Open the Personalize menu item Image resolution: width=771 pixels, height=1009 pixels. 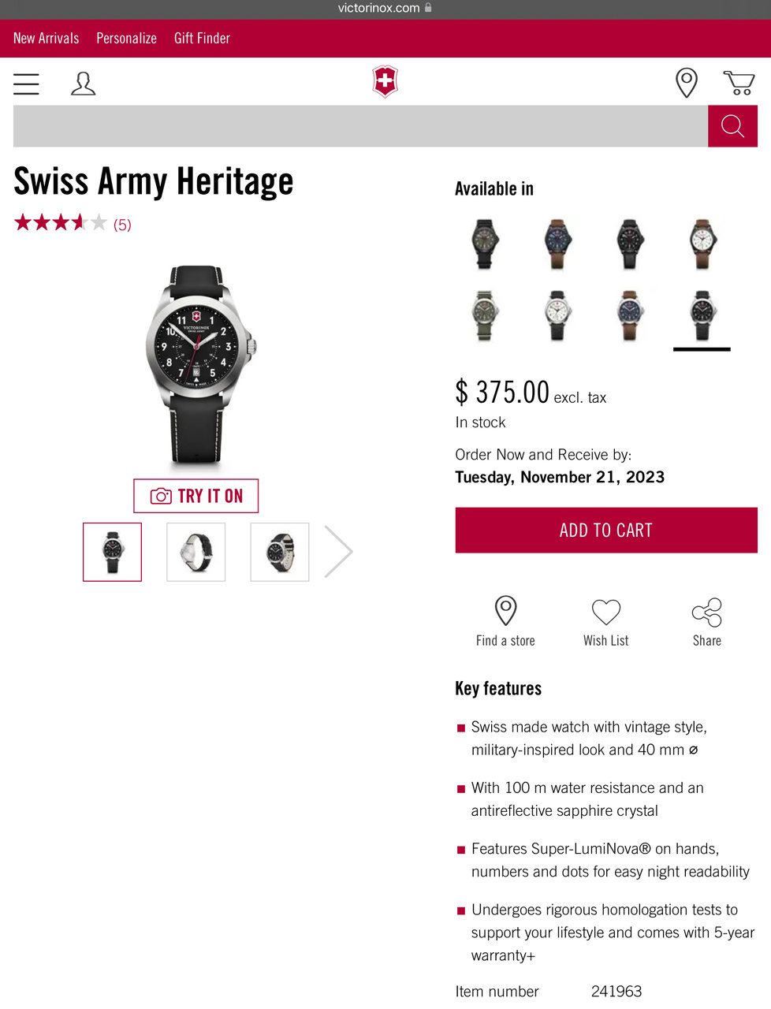coord(126,38)
